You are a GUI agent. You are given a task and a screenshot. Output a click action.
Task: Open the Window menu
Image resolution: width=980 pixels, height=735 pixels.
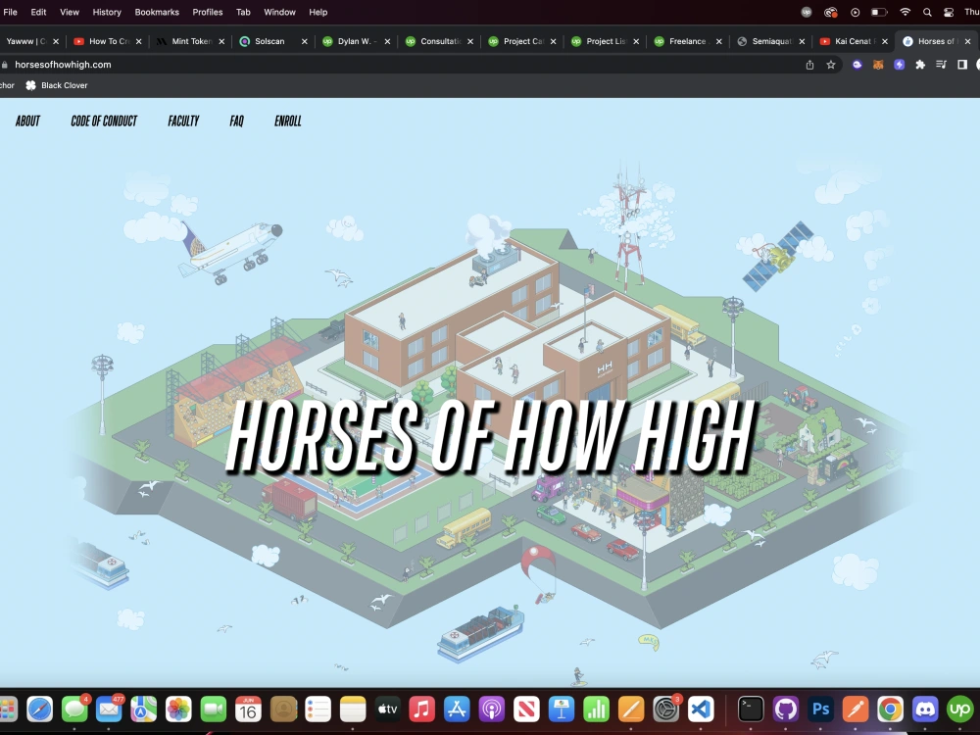(x=279, y=12)
